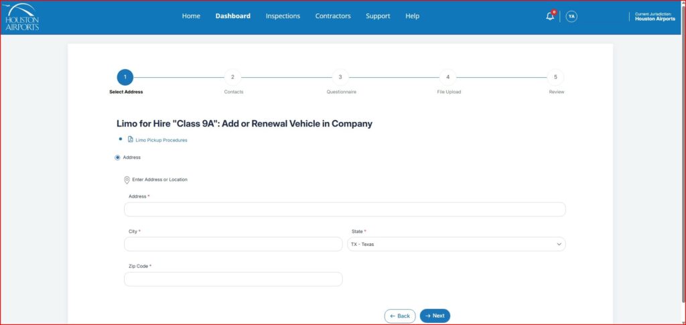This screenshot has width=686, height=325.
Task: Select the Address radio button
Action: [x=118, y=157]
